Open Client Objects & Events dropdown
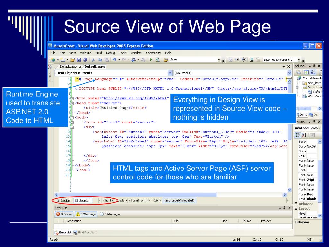 click(170, 73)
